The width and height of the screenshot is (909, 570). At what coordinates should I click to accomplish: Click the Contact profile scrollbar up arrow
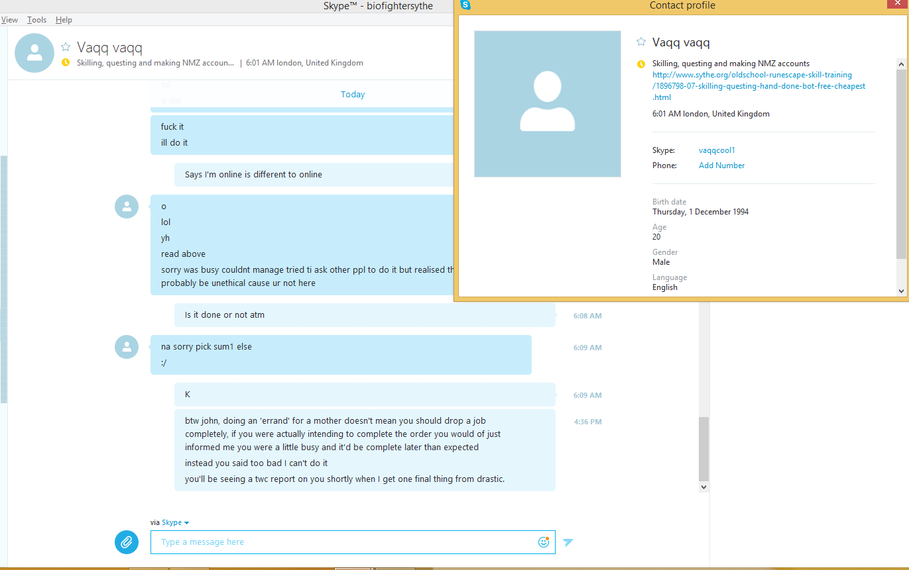click(x=900, y=64)
